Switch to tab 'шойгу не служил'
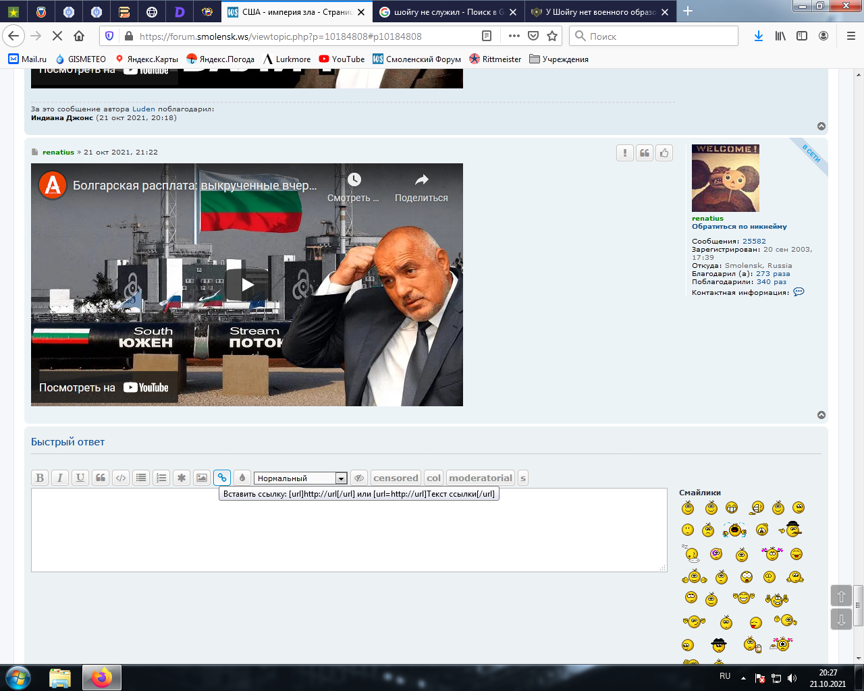This screenshot has width=864, height=691. pyautogui.click(x=448, y=11)
